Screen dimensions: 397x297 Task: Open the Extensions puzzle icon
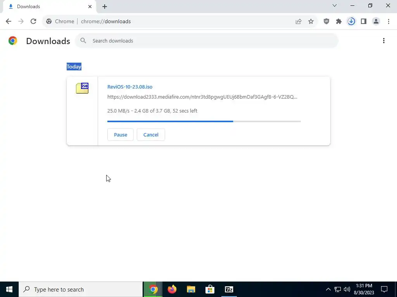(339, 22)
